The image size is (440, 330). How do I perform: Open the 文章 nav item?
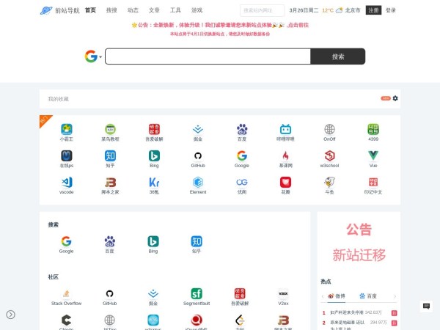(x=154, y=10)
